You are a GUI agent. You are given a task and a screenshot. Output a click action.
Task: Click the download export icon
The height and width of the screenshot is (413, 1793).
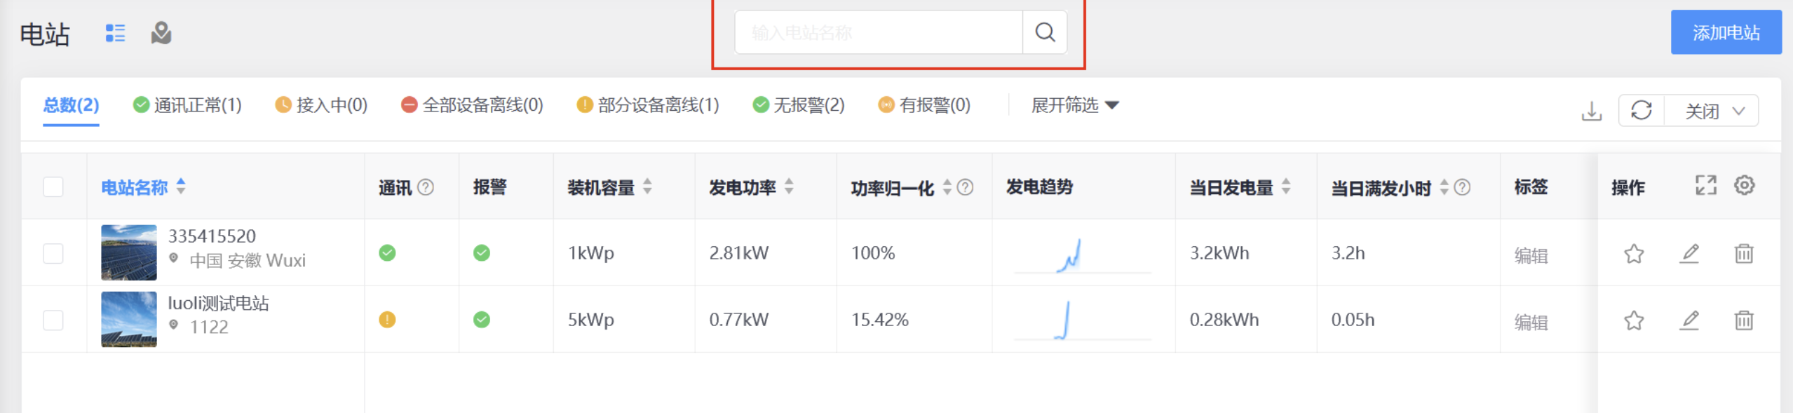coord(1592,111)
